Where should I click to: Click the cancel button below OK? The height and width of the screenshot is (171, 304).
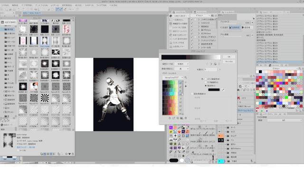point(229,61)
